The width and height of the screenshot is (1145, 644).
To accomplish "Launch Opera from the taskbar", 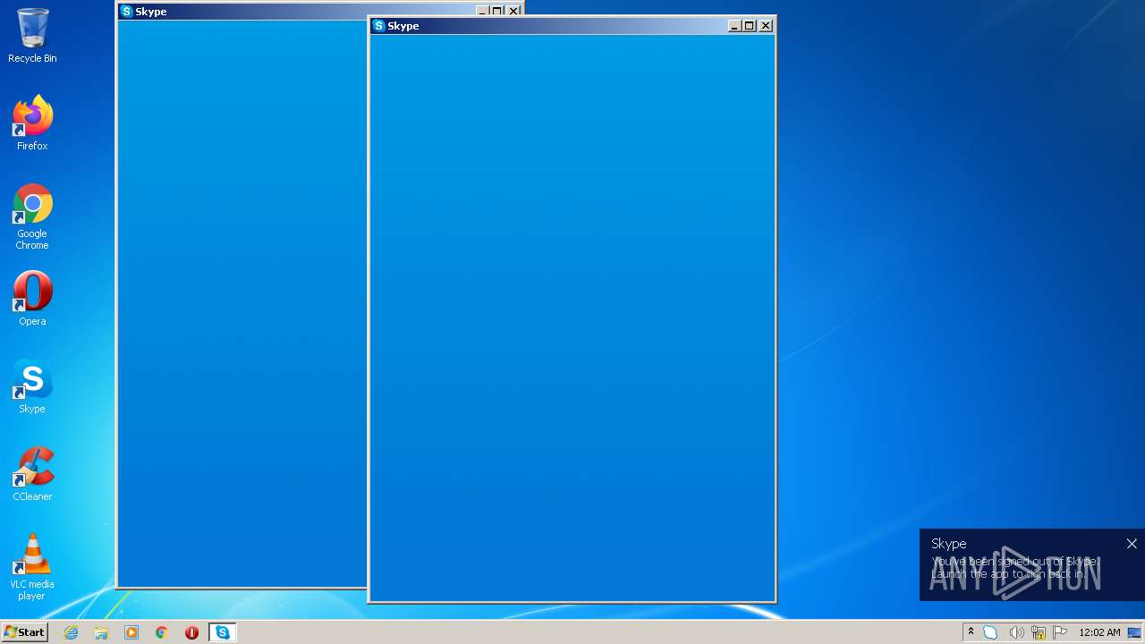I will click(x=191, y=632).
